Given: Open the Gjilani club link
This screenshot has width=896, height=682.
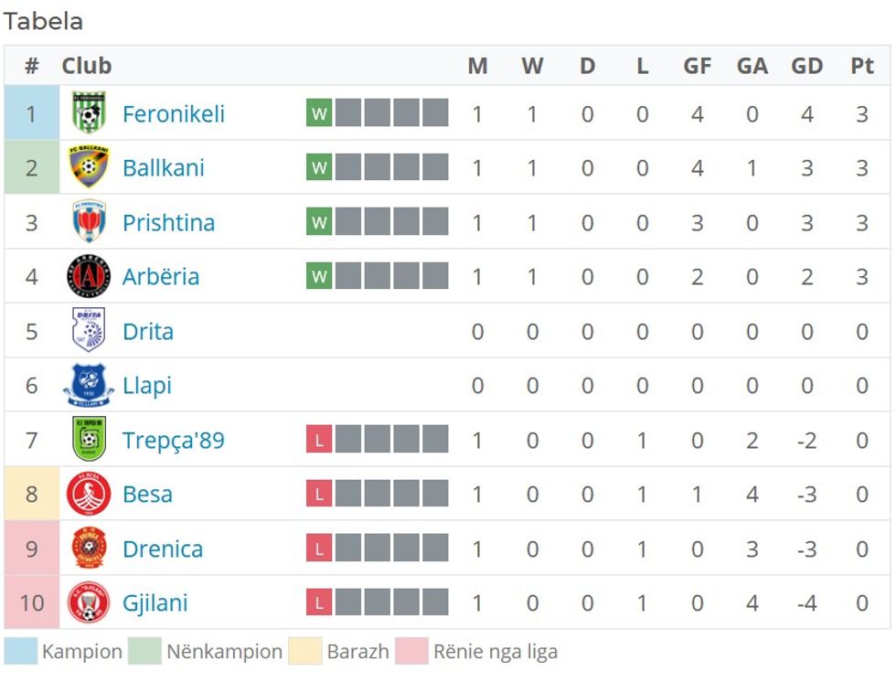Looking at the screenshot, I should click(x=157, y=603).
